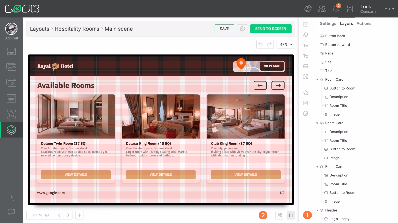
Task: Click Deluxe Twin Room image on canvas
Action: point(76,117)
